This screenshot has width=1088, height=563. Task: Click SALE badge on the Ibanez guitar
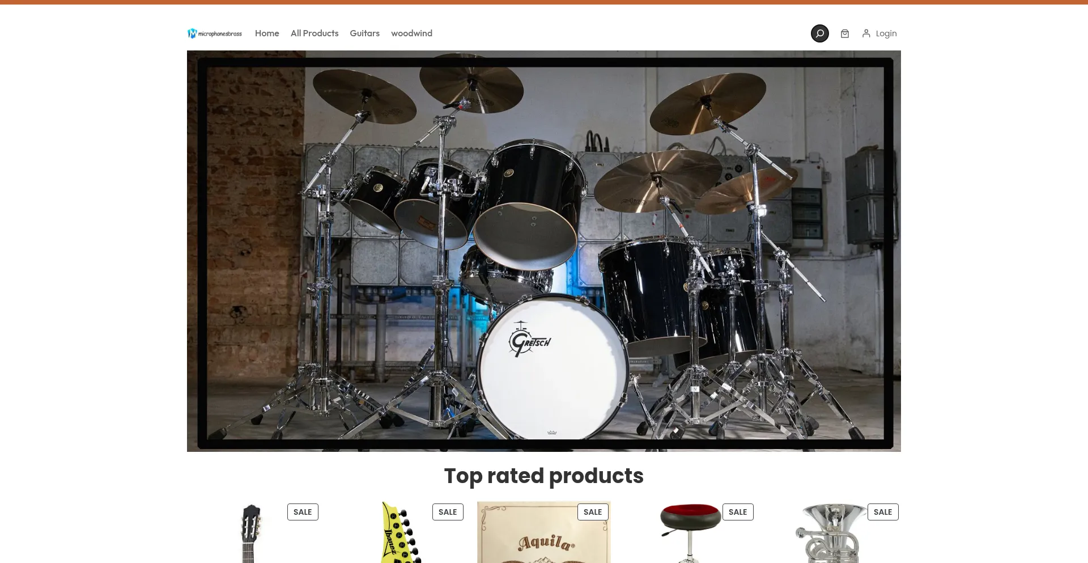tap(448, 512)
